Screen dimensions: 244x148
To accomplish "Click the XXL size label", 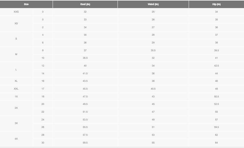I will point(16,89).
